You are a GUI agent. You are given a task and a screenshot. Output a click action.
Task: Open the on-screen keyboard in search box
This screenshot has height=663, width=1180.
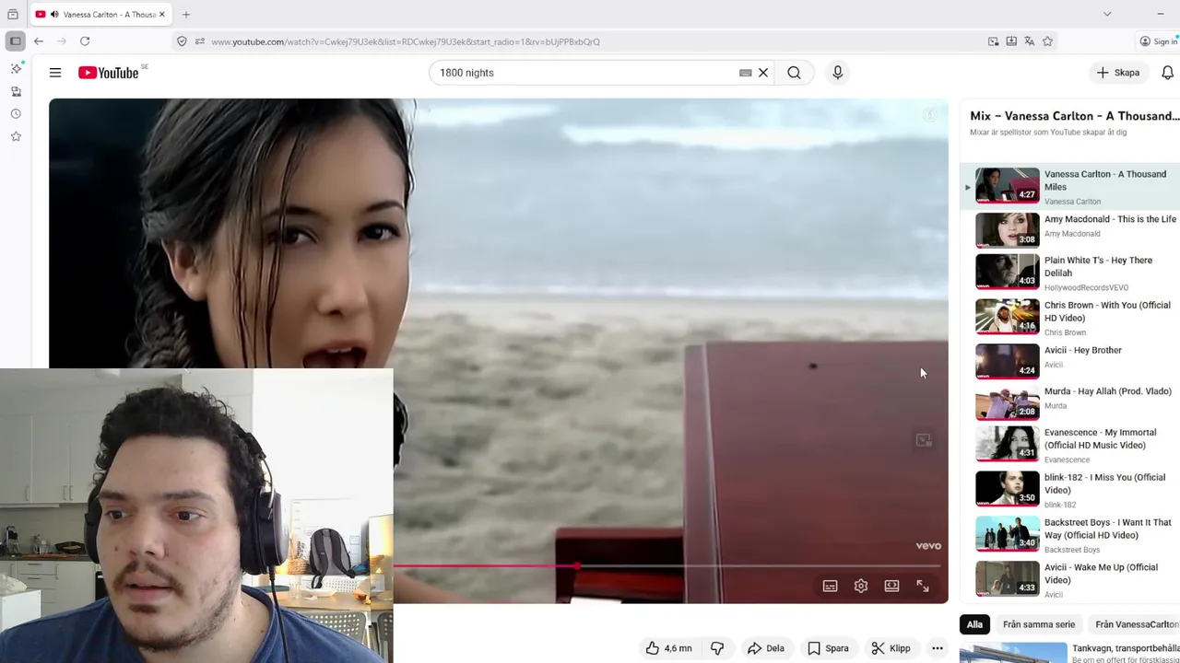[745, 73]
